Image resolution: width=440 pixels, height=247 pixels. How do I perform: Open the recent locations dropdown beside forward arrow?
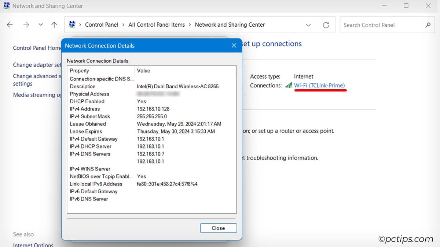click(x=40, y=25)
